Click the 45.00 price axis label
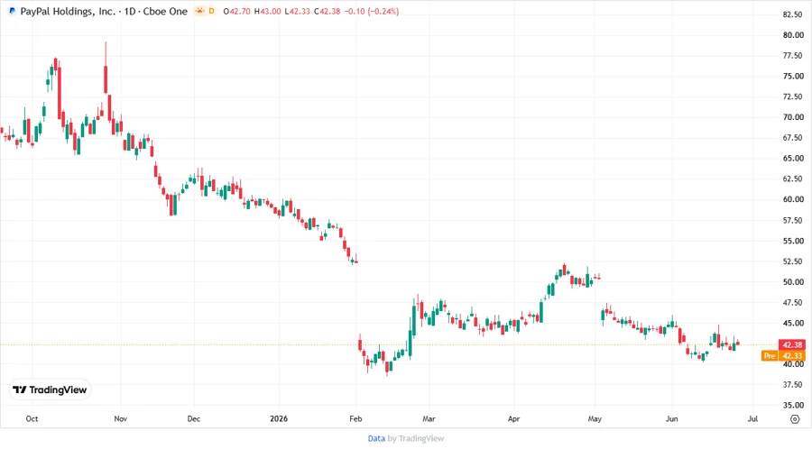The width and height of the screenshot is (812, 449). tap(793, 324)
